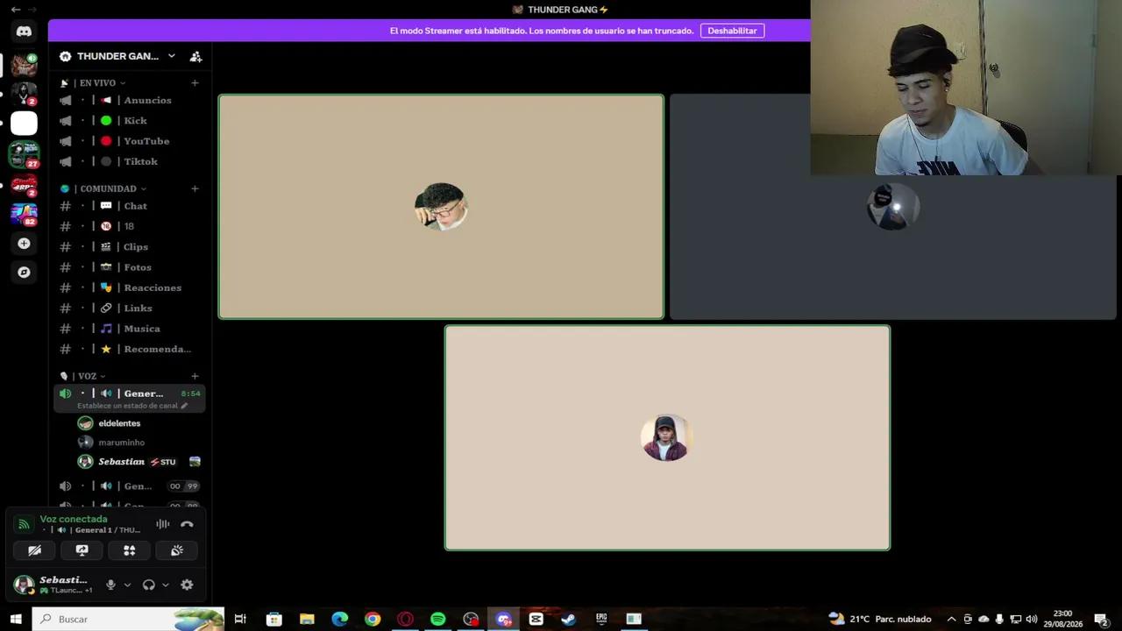Screen dimensions: 1122x631
Task: Open microphone input options dropdown arrow
Action: [x=127, y=585]
